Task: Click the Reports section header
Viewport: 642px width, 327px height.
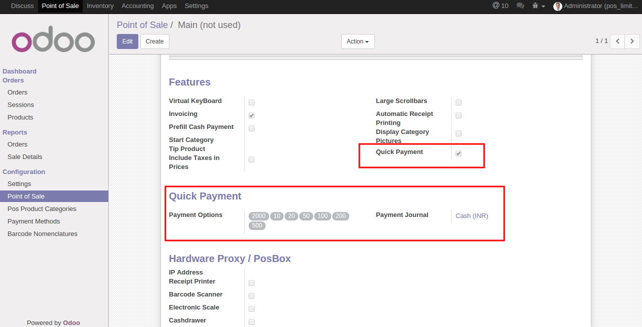Action: 15,132
